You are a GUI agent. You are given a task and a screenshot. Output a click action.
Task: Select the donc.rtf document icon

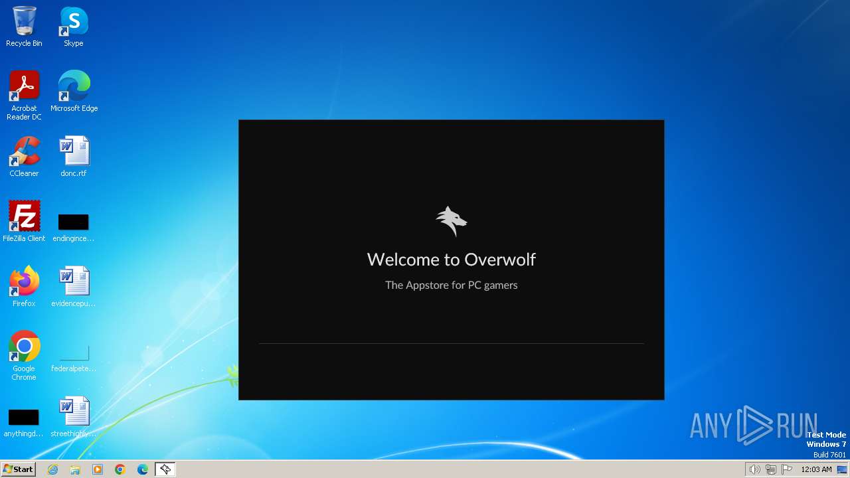[74, 157]
